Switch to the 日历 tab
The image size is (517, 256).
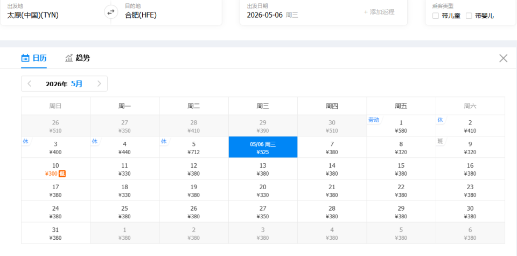pos(34,58)
